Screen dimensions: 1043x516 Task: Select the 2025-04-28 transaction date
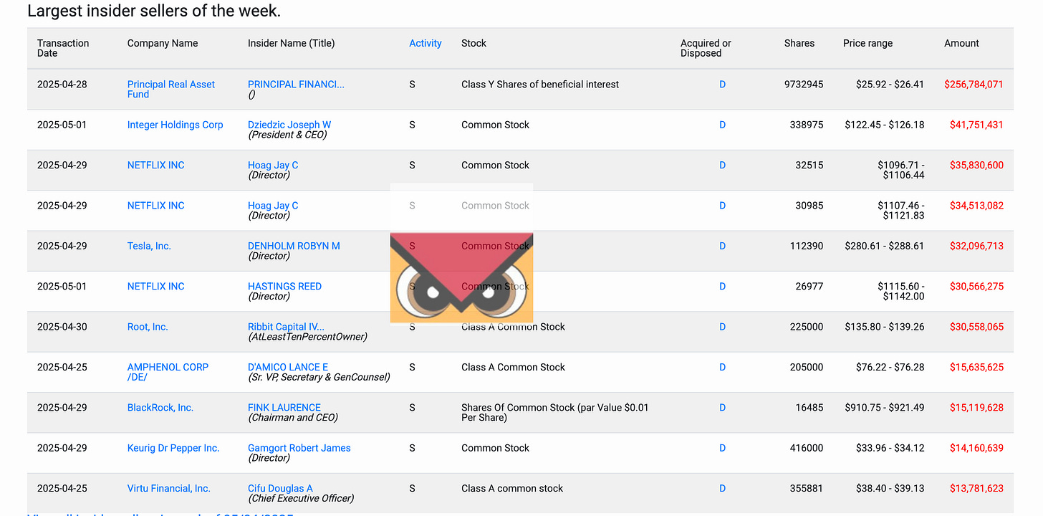point(62,84)
